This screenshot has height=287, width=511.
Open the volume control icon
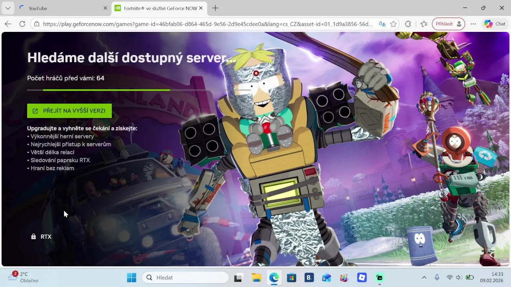tap(458, 277)
